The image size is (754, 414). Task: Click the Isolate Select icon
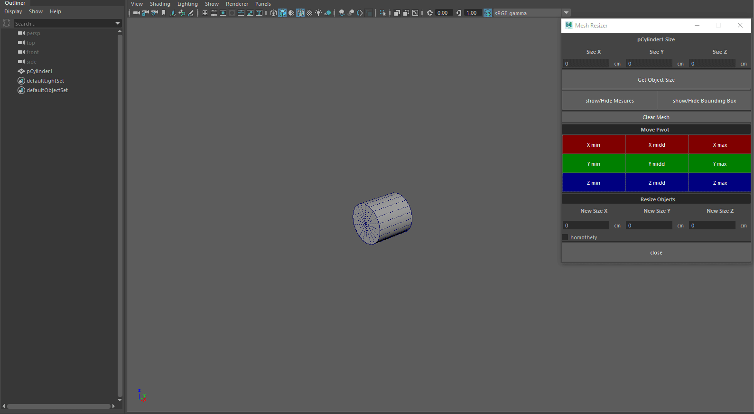pyautogui.click(x=383, y=13)
